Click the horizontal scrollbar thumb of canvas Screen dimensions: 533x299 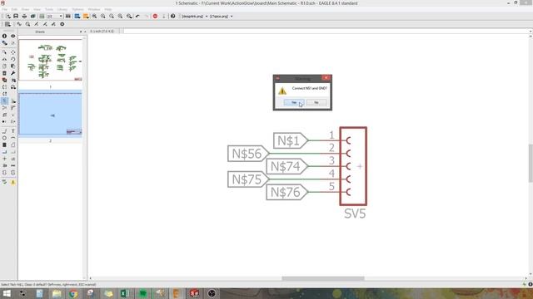point(323,279)
